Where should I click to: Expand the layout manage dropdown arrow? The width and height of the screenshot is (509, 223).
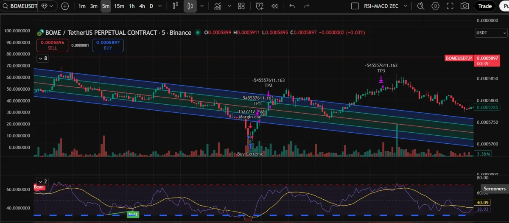[406, 6]
